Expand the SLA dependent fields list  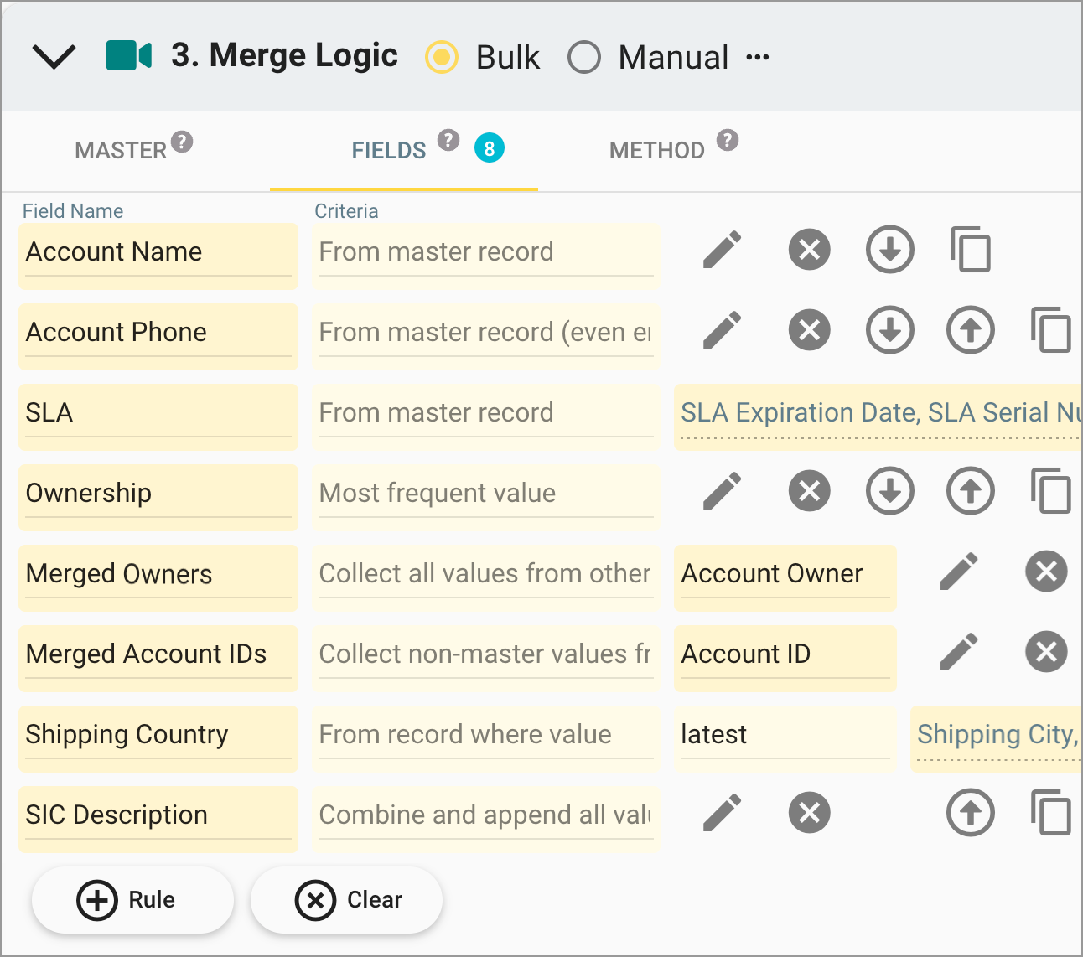tap(878, 412)
